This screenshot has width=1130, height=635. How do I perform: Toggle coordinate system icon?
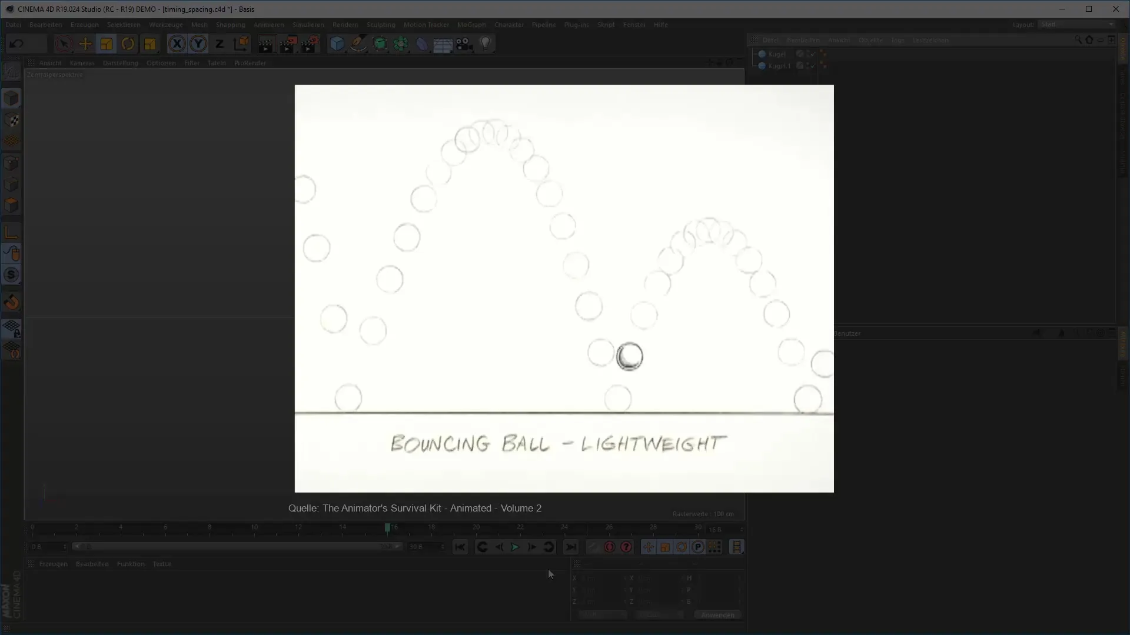tap(241, 44)
